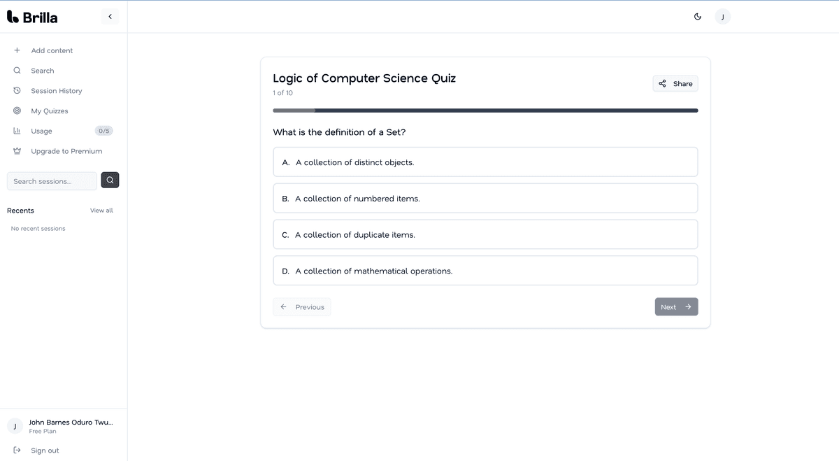Click the magnifier icon beside Search
839x461 pixels.
tap(17, 71)
